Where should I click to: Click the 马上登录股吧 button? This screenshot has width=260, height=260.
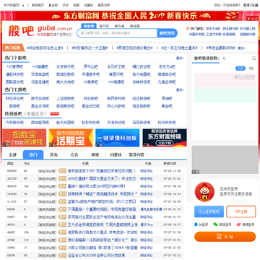209,212
